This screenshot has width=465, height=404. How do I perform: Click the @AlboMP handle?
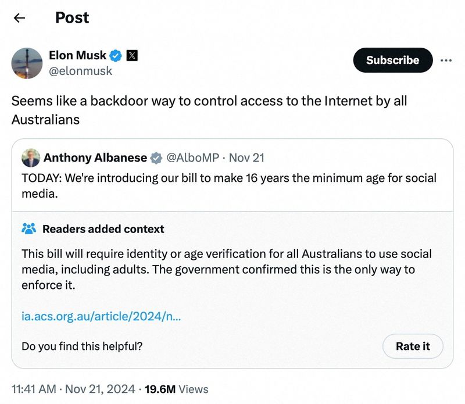click(x=193, y=158)
